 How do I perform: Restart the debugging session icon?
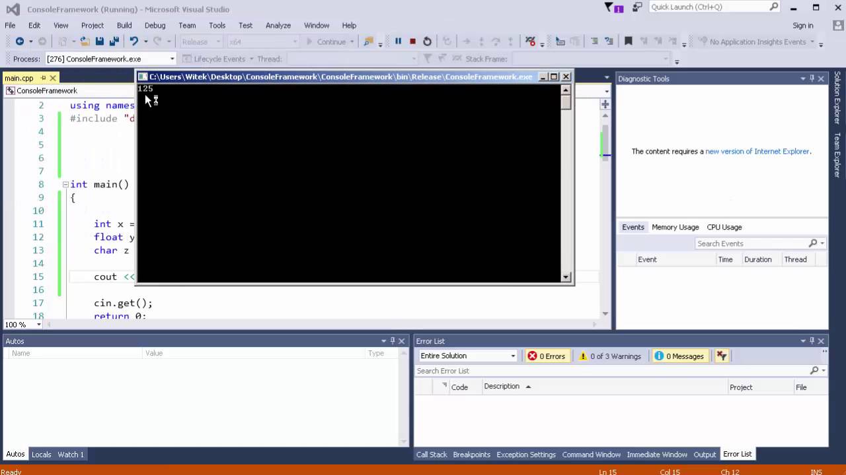[427, 42]
